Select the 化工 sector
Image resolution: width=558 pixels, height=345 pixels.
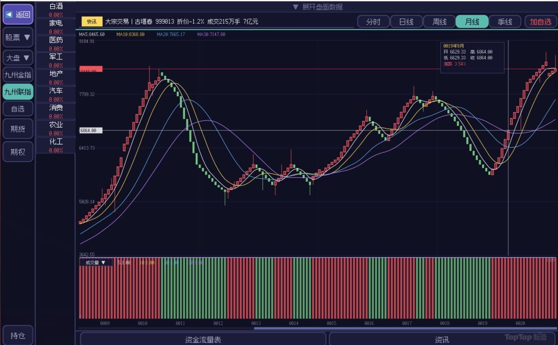pos(56,146)
